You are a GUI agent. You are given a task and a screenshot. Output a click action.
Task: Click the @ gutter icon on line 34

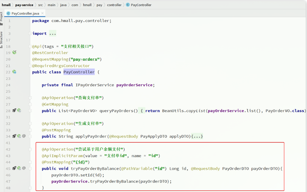coord(24,136)
